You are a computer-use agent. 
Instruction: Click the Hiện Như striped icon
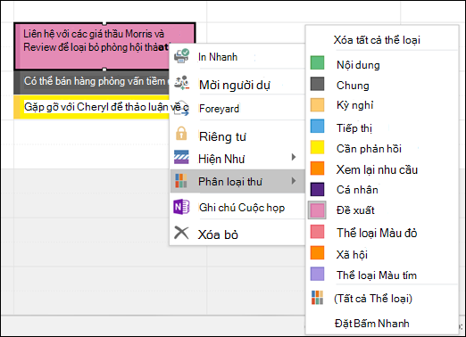coord(181,157)
